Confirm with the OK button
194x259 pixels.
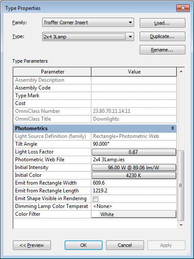(84, 245)
